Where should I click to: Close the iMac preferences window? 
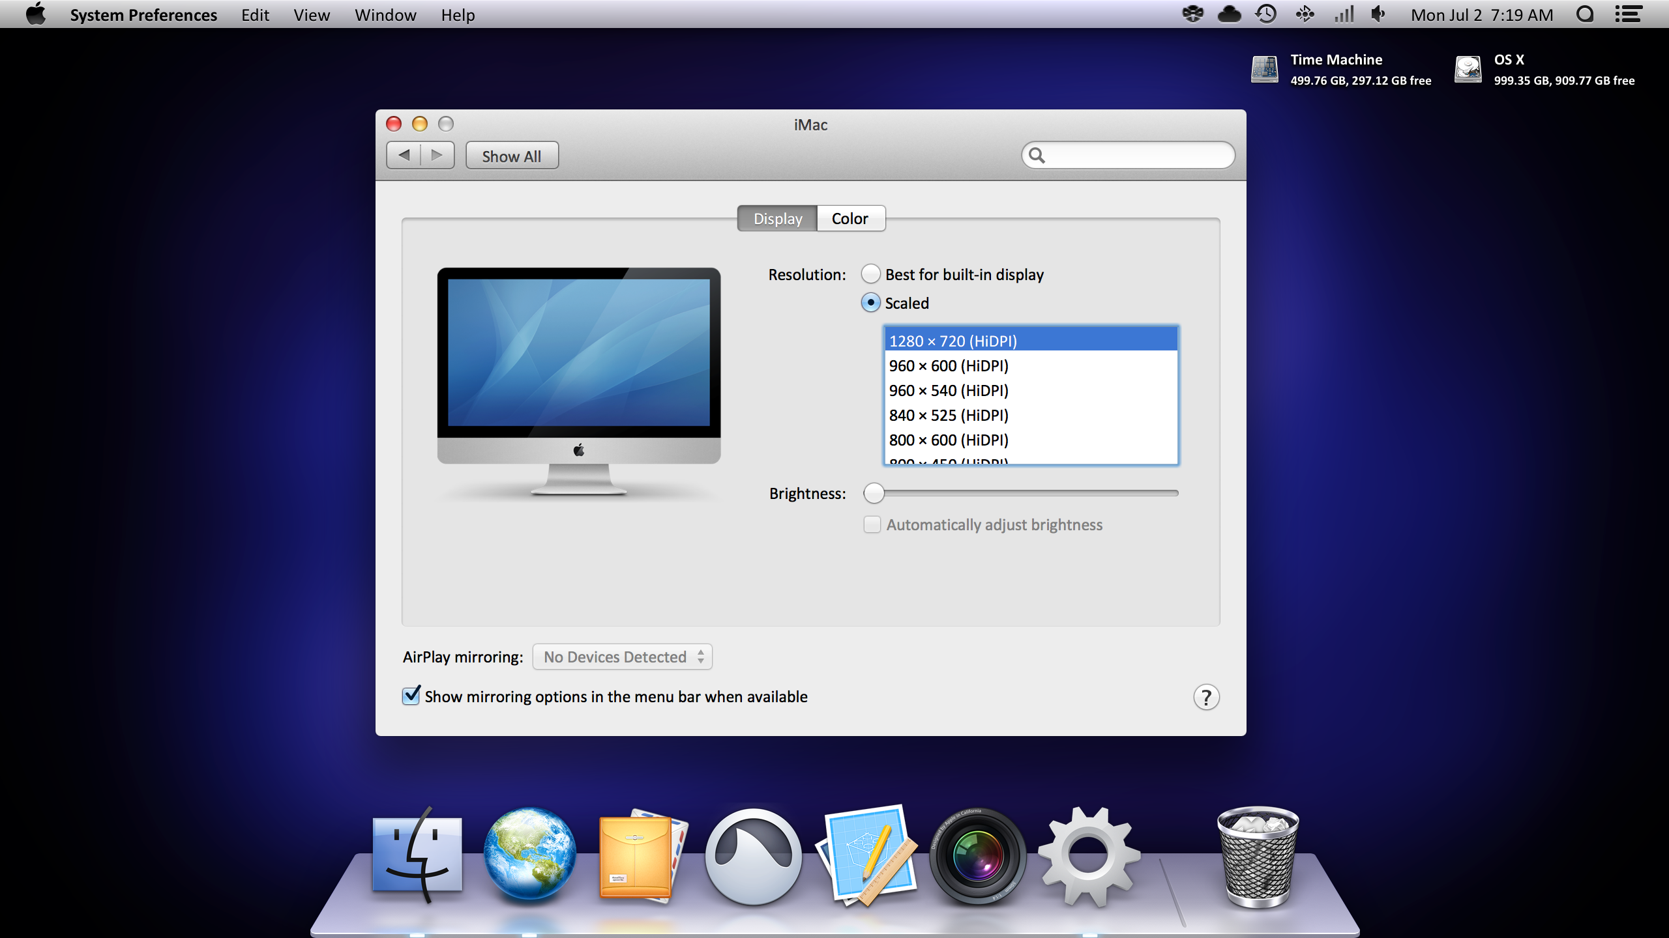click(394, 124)
